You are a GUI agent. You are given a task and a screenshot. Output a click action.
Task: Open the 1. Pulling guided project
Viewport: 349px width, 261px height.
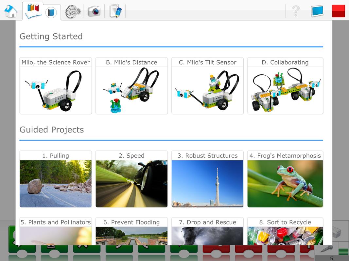[x=56, y=179]
